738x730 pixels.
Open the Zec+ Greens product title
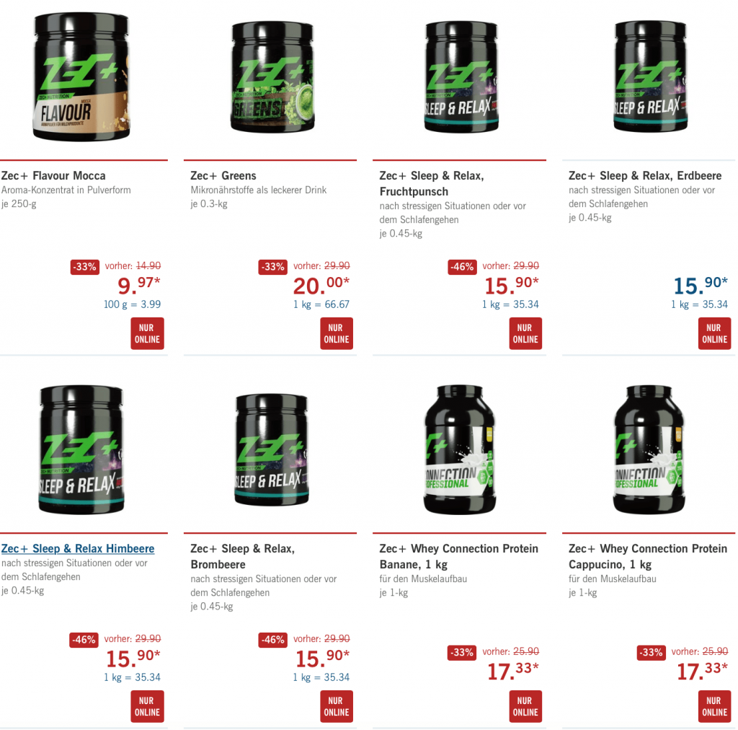[x=223, y=176]
